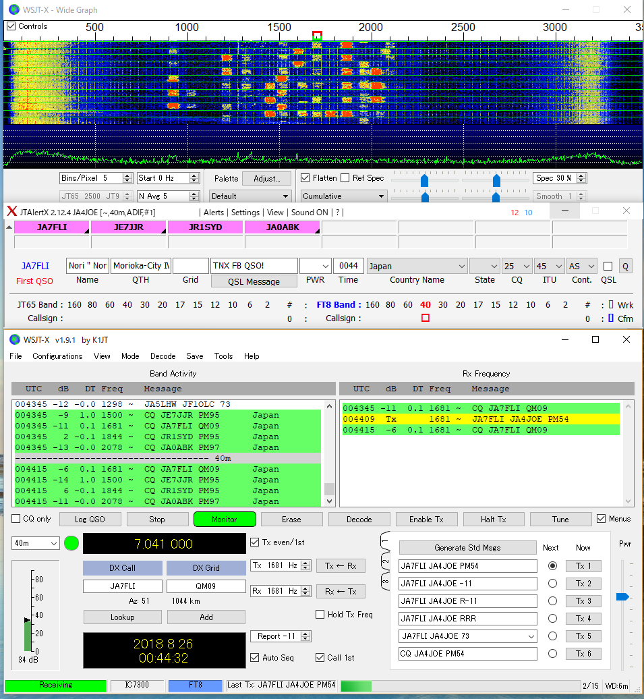Check the CQ only box
644x699 pixels.
pyautogui.click(x=16, y=519)
